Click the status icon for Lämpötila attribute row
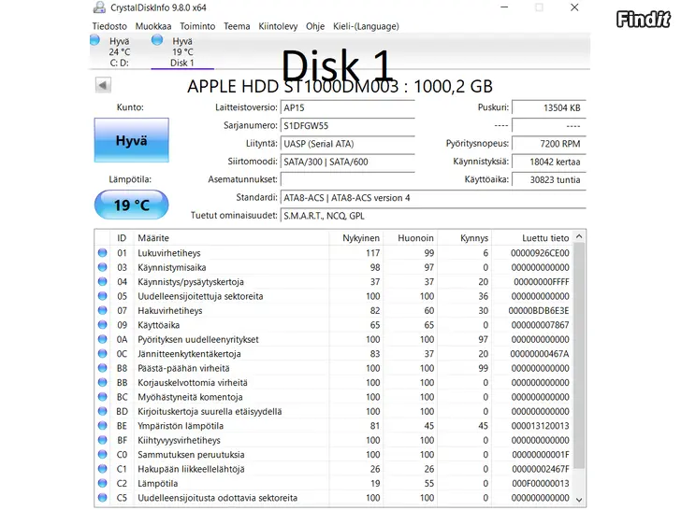 [102, 484]
